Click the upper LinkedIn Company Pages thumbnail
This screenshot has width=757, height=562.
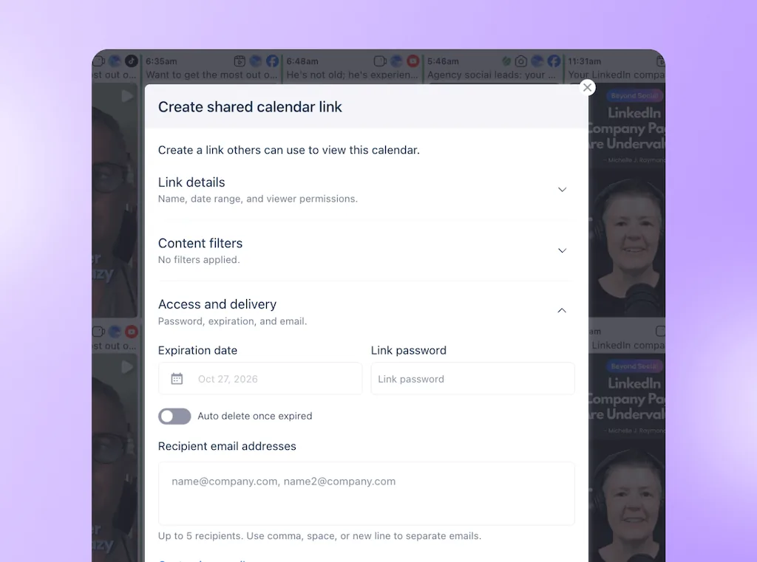627,202
